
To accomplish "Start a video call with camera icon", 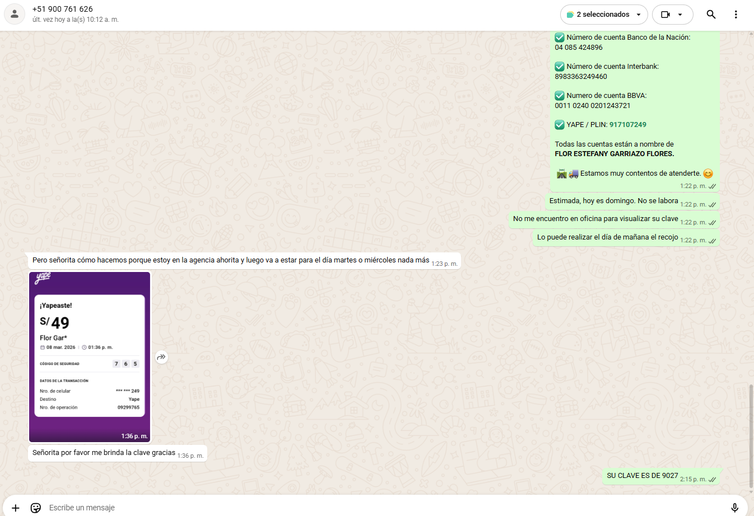I will [x=665, y=15].
